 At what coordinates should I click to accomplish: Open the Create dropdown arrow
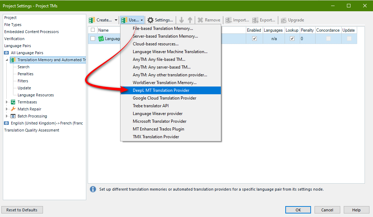pos(116,20)
